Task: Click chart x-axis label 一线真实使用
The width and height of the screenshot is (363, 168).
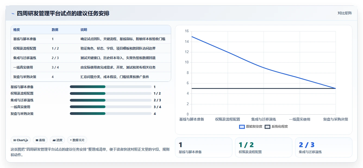Action: [300, 119]
